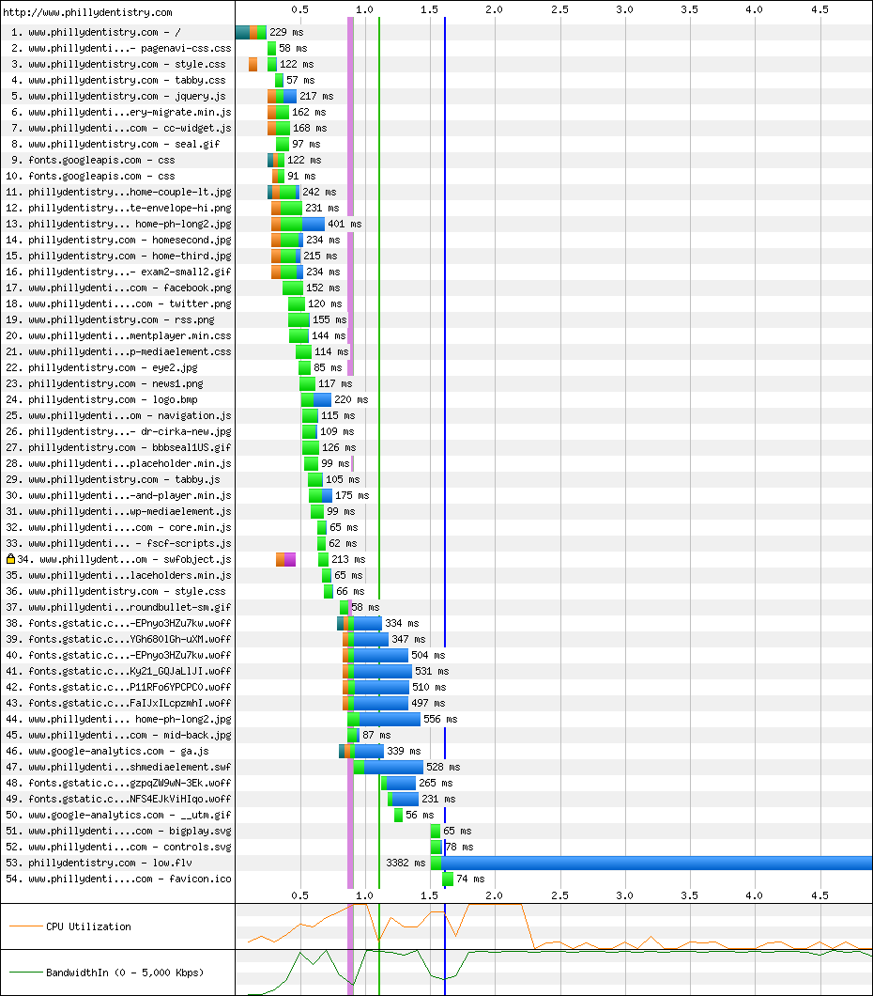Select request 46 google-analytics.com ga.js
873x996 pixels.
pos(107,751)
